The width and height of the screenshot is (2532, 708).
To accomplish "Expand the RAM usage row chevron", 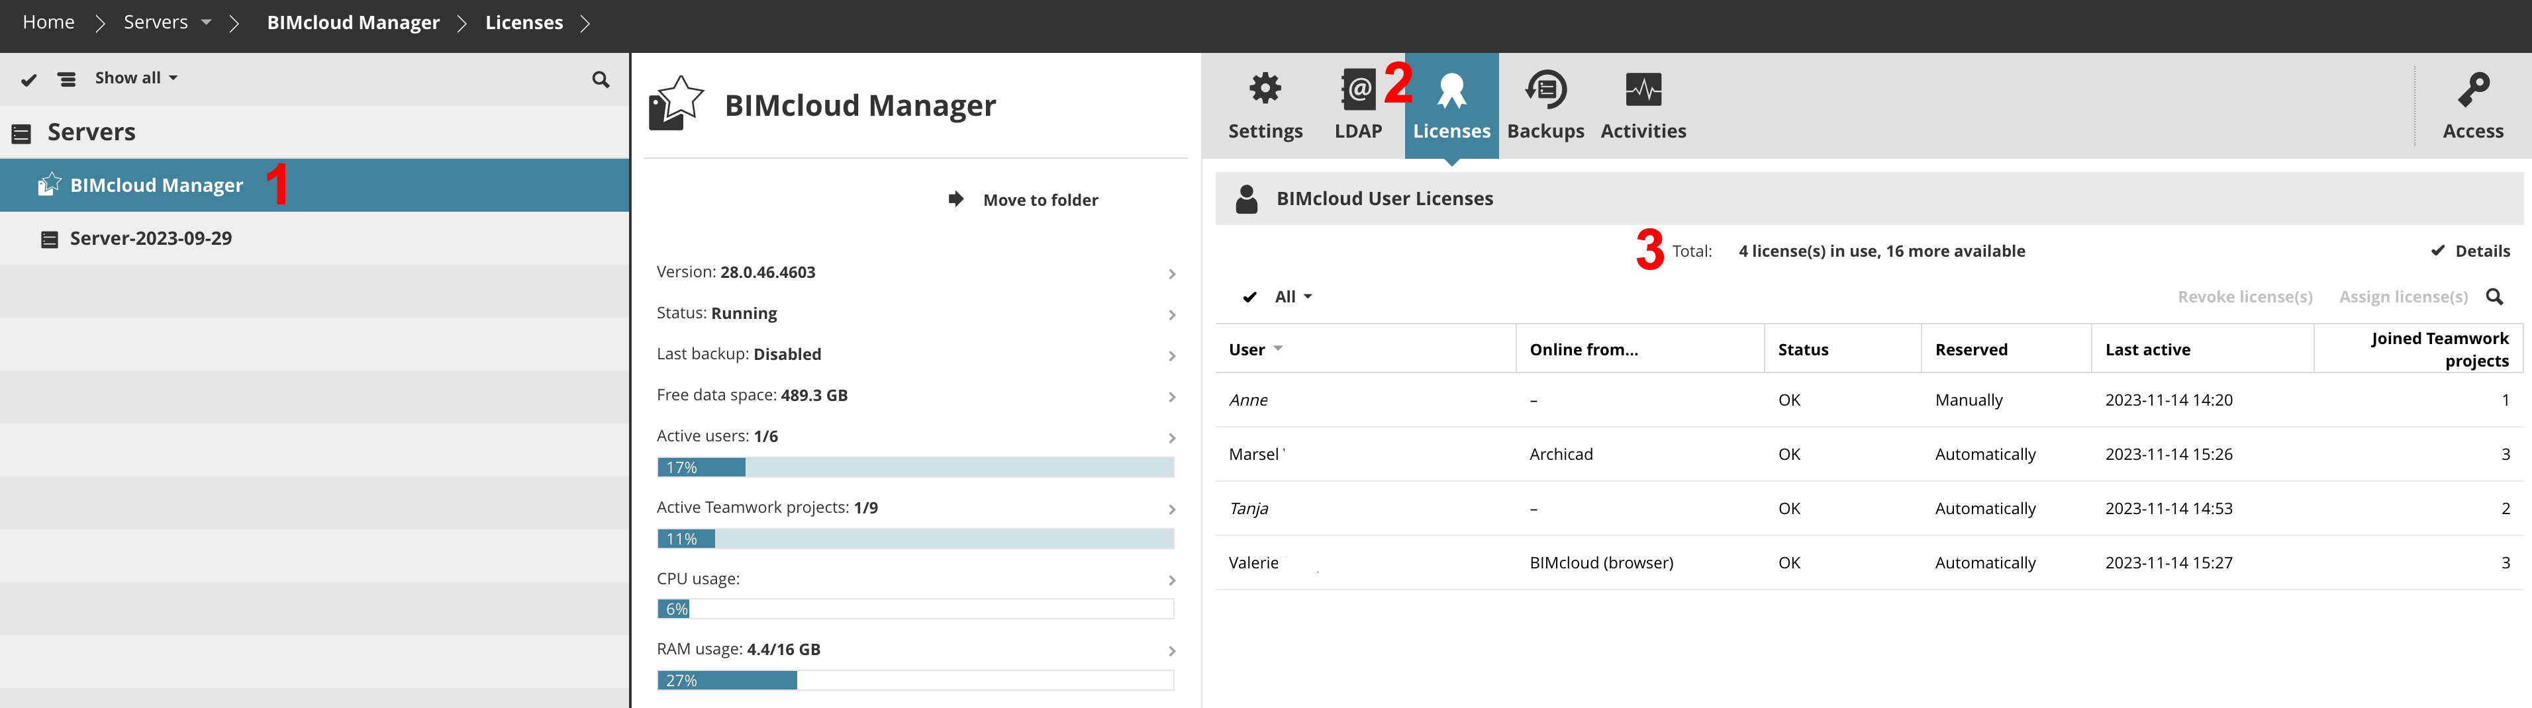I will click(x=1171, y=651).
